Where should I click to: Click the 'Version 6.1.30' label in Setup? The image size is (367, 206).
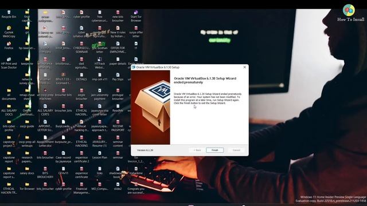point(145,150)
